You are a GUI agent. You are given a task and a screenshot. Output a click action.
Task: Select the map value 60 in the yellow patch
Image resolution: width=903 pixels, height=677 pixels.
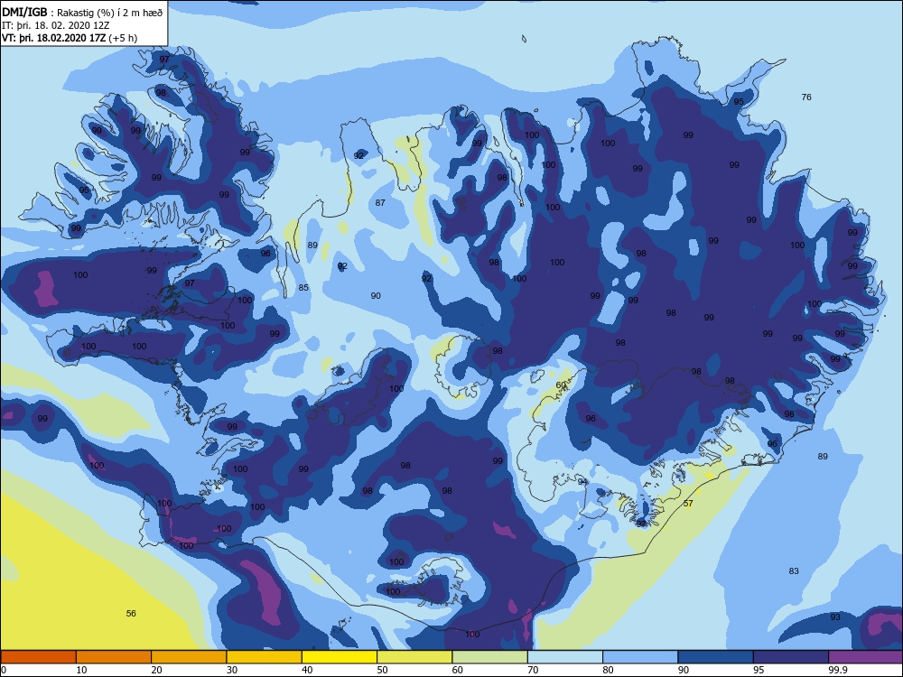click(x=561, y=385)
